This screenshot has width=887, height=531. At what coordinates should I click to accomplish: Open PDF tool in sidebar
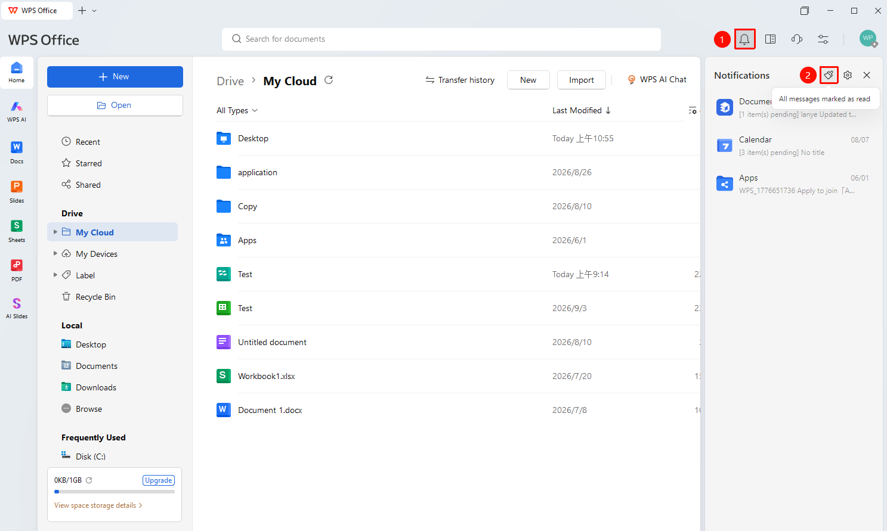click(17, 271)
